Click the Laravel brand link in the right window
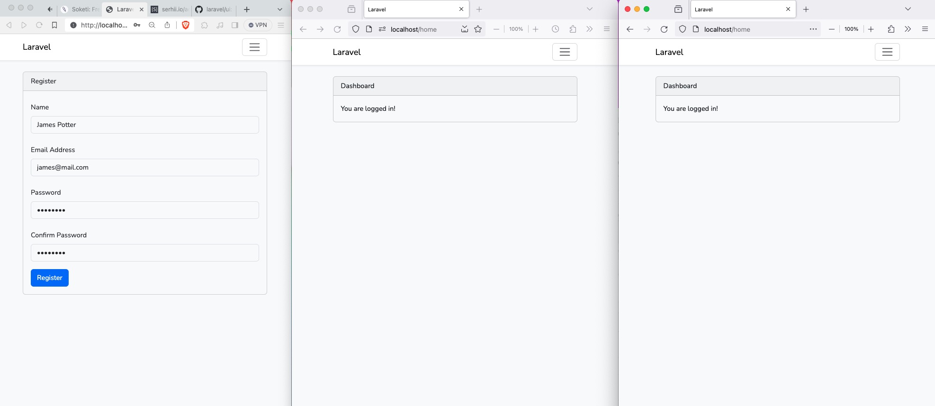935x406 pixels. pos(669,52)
